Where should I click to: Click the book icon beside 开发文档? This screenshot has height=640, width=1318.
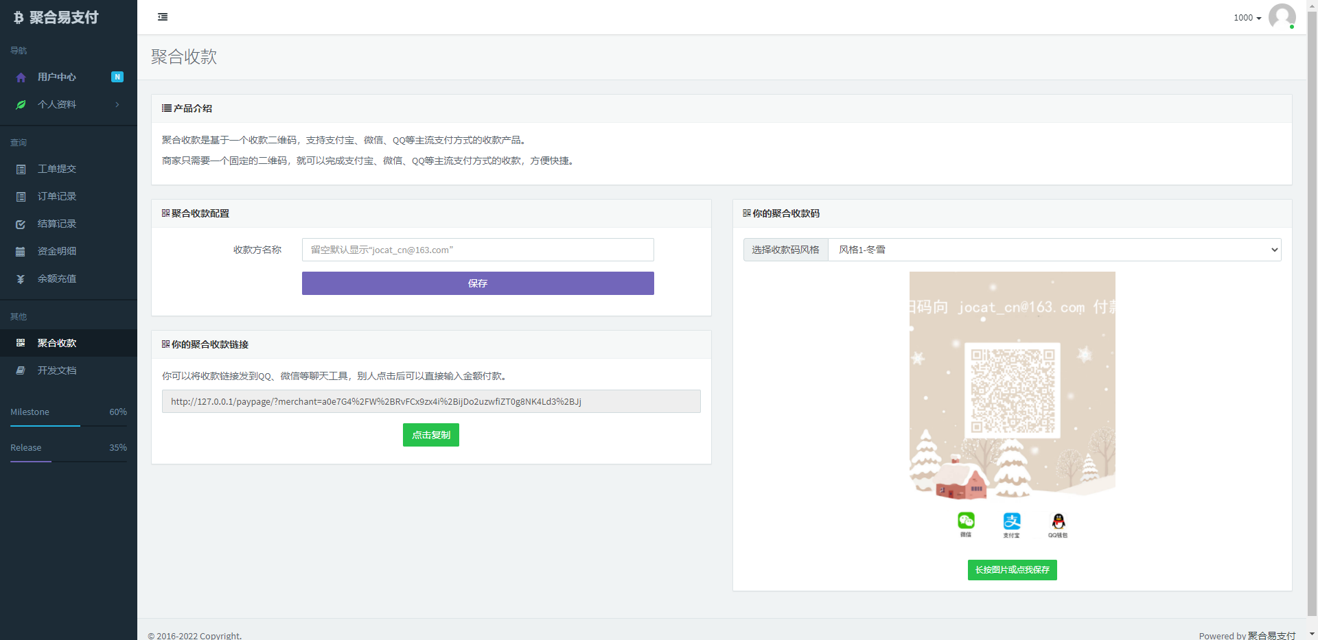(x=21, y=370)
